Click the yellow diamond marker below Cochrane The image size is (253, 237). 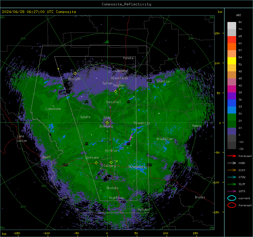96,163
